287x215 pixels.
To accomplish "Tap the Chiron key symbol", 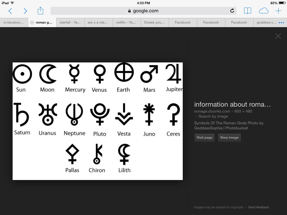I will coord(98,154).
